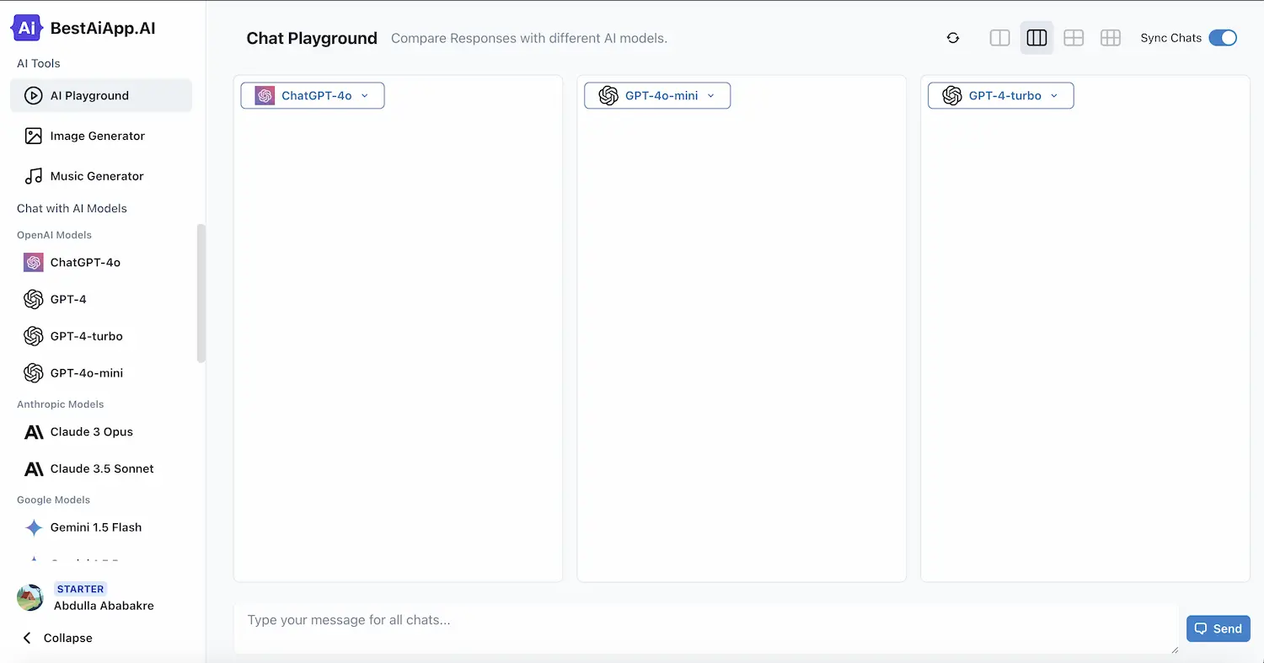Viewport: 1264px width, 663px height.
Task: Click the OpenAI Models section label
Action: tap(54, 235)
